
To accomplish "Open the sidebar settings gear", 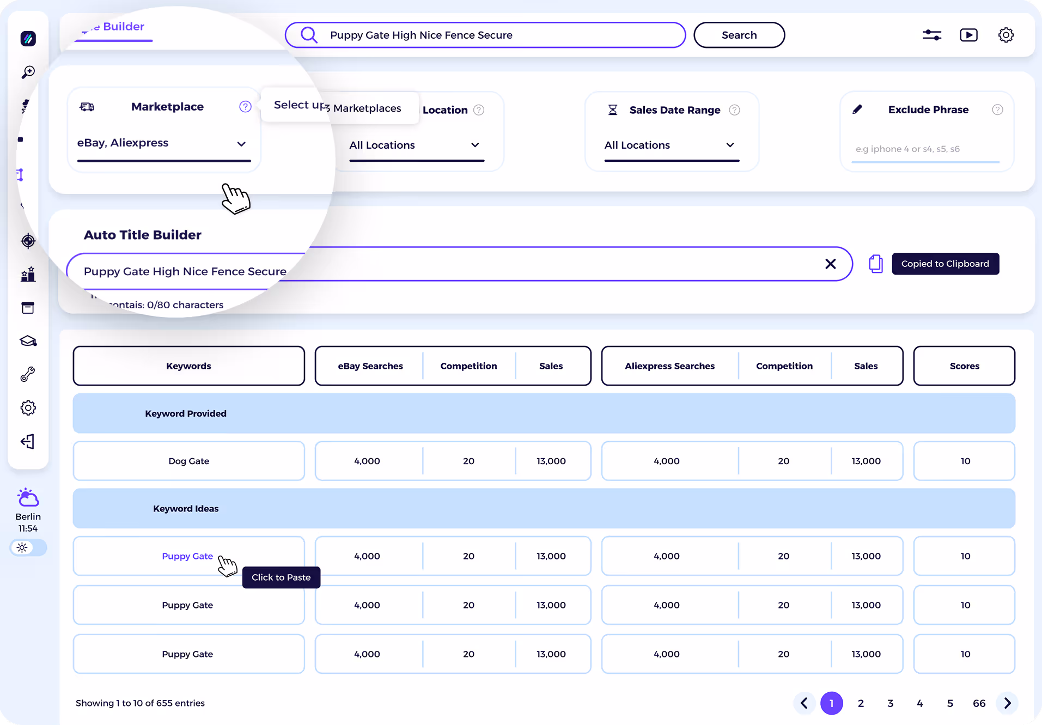I will tap(28, 407).
